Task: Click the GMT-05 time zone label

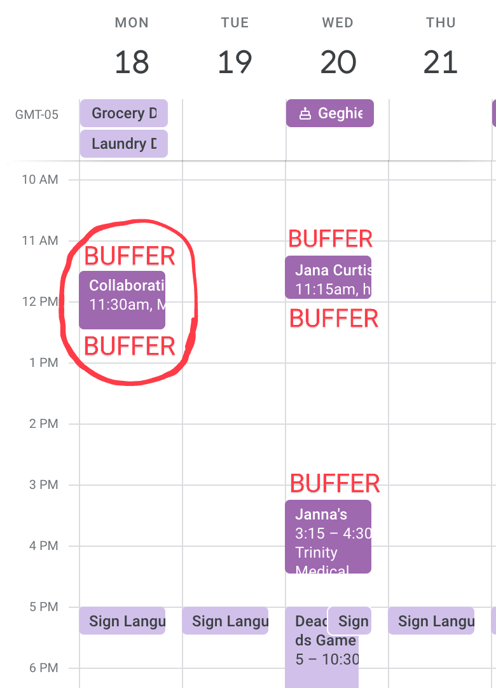Action: [x=37, y=115]
